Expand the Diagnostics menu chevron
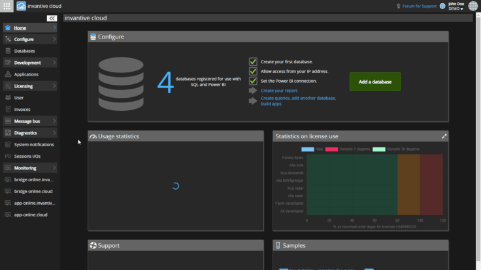The image size is (481, 270). click(x=54, y=132)
